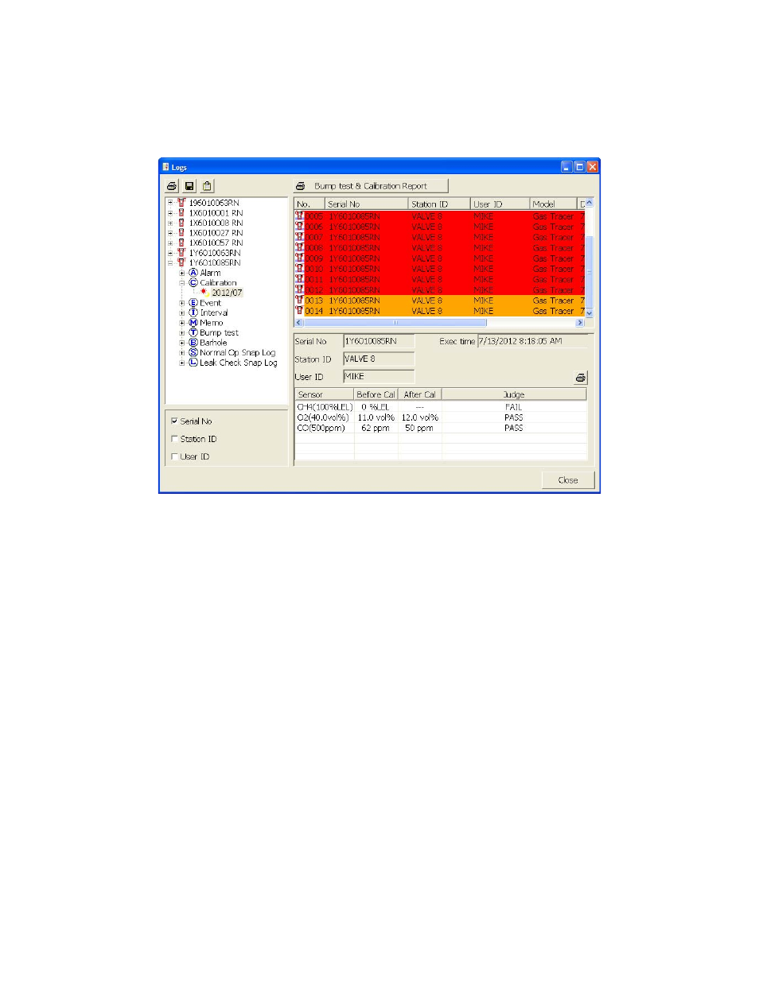759x982 pixels.
Task: Sort by the Station ID column header
Action: (439, 204)
